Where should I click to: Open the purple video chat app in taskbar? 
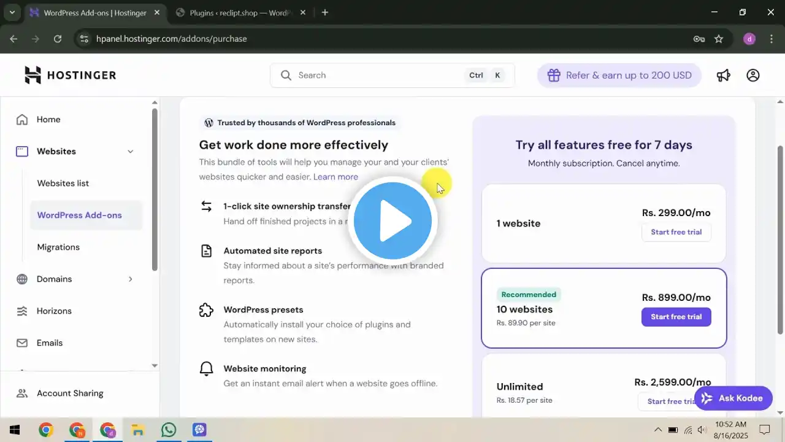(199, 430)
